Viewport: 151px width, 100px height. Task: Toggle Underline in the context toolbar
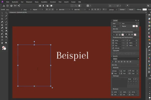(53, 9)
